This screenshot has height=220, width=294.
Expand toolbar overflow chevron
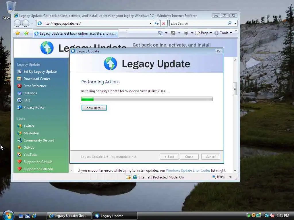[235, 30]
